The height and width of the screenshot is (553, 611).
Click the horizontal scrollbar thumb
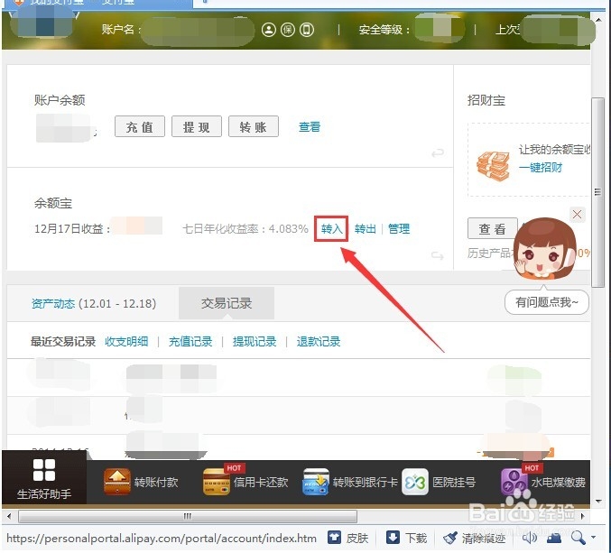[188, 516]
